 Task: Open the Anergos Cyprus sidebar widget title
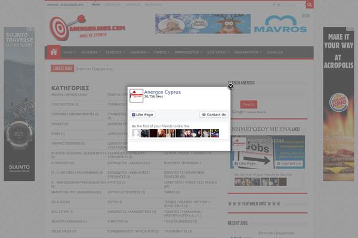[266, 140]
